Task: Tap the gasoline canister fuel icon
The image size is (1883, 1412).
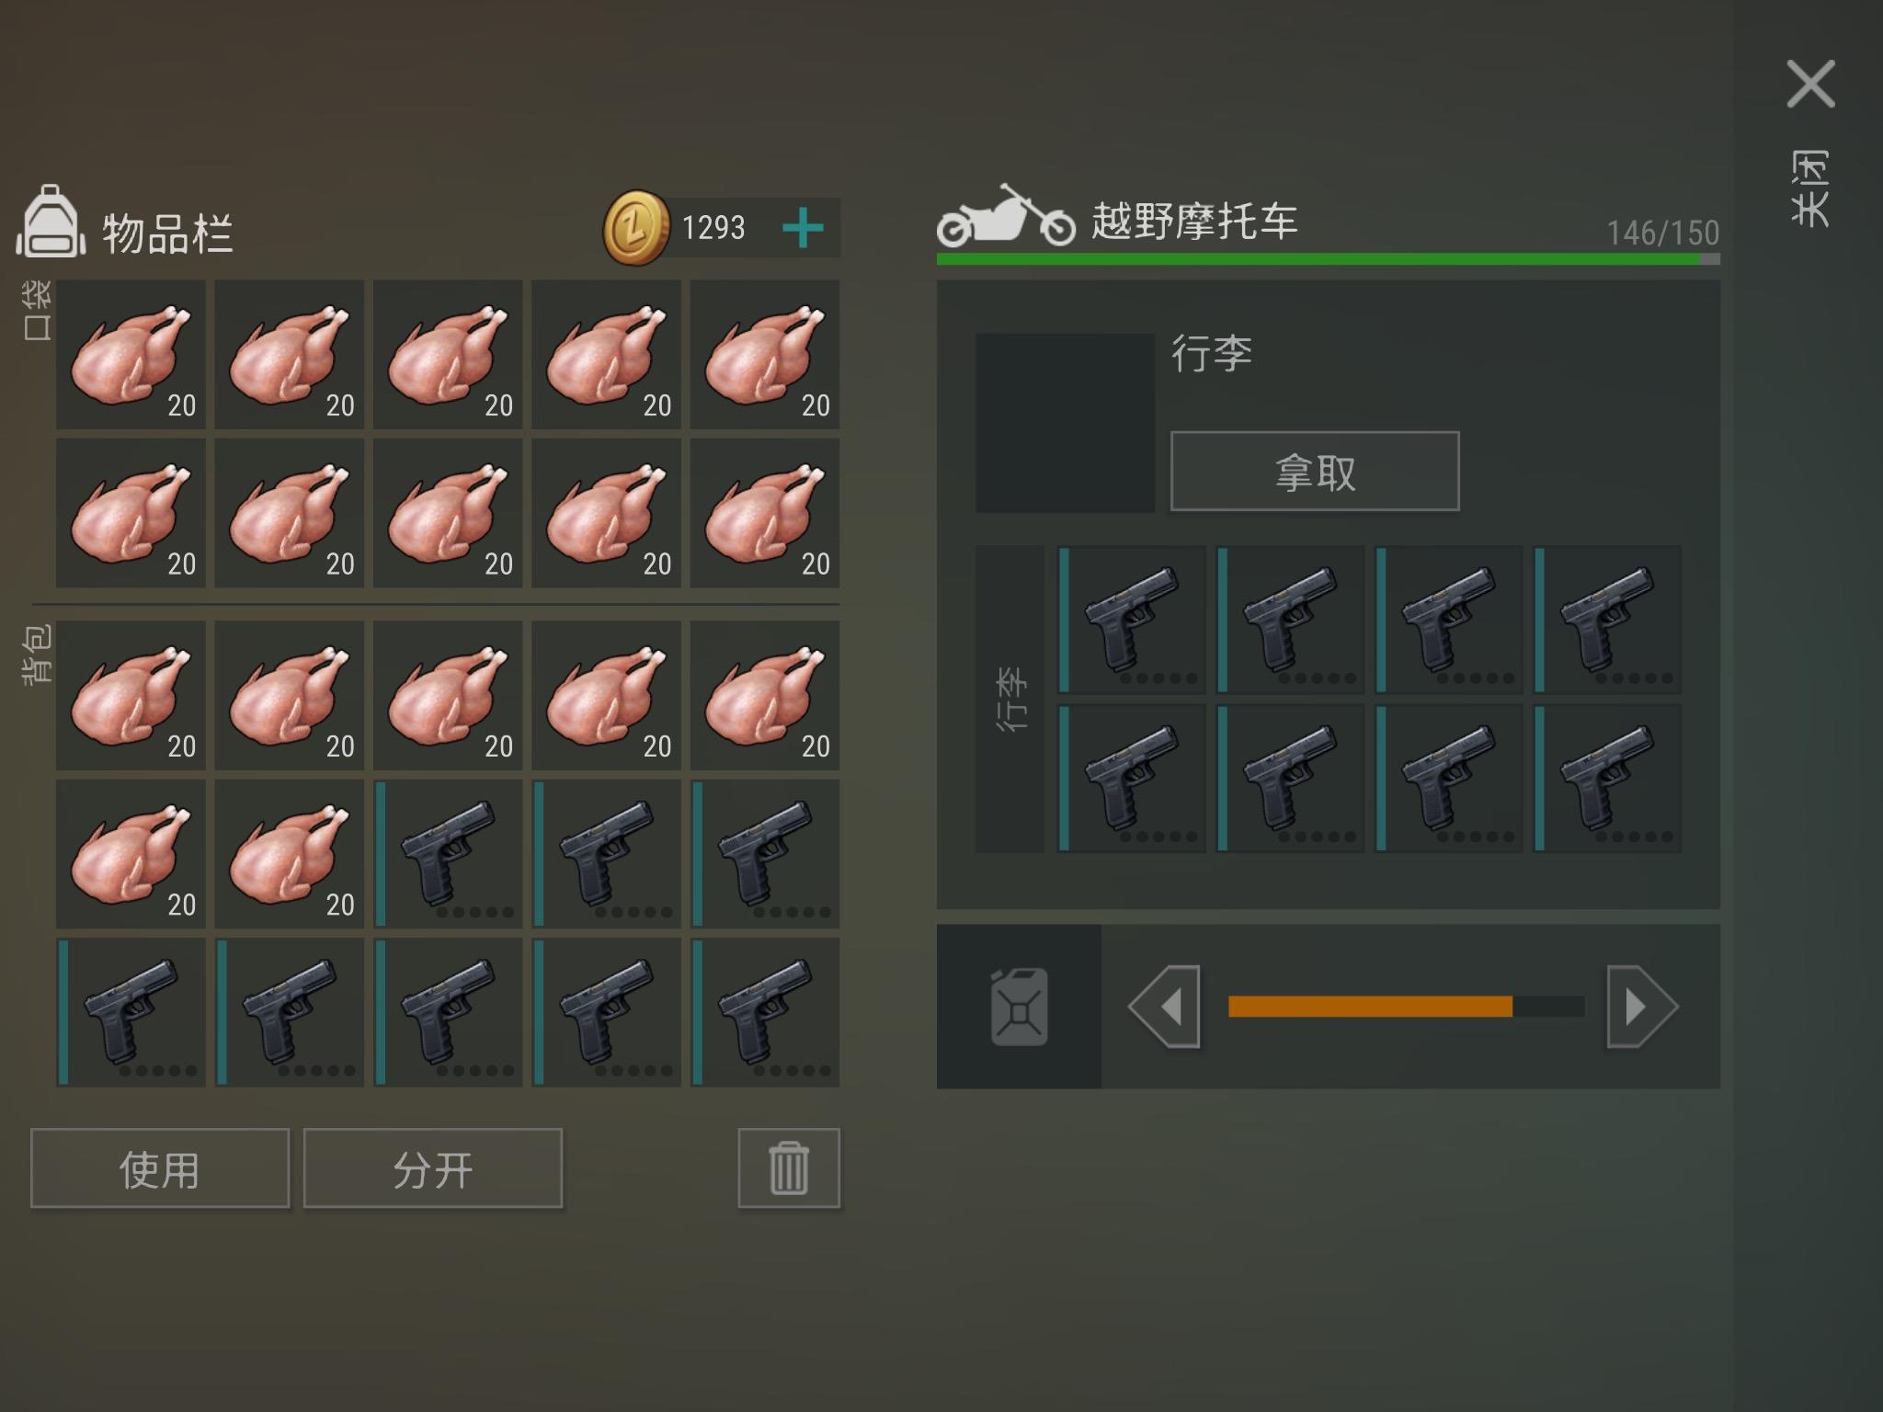Action: point(1019,1007)
